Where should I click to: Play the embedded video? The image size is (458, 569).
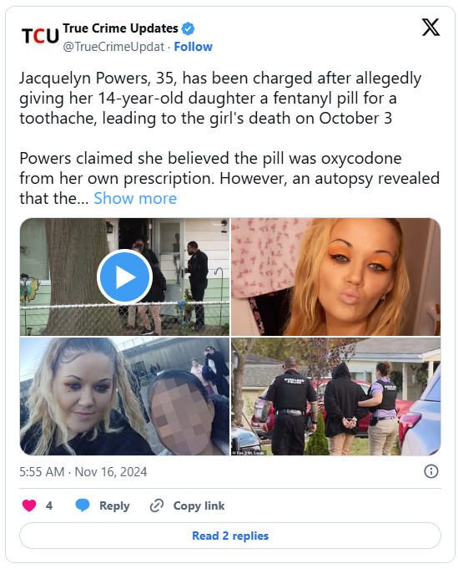[x=124, y=277]
